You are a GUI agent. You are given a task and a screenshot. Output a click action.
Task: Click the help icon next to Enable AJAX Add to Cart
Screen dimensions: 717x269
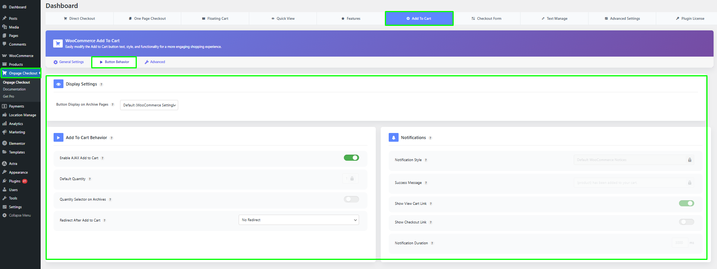point(103,158)
